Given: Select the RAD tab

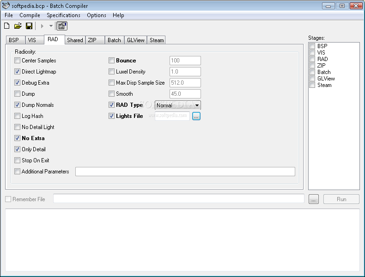Looking at the screenshot, I should click(x=54, y=39).
